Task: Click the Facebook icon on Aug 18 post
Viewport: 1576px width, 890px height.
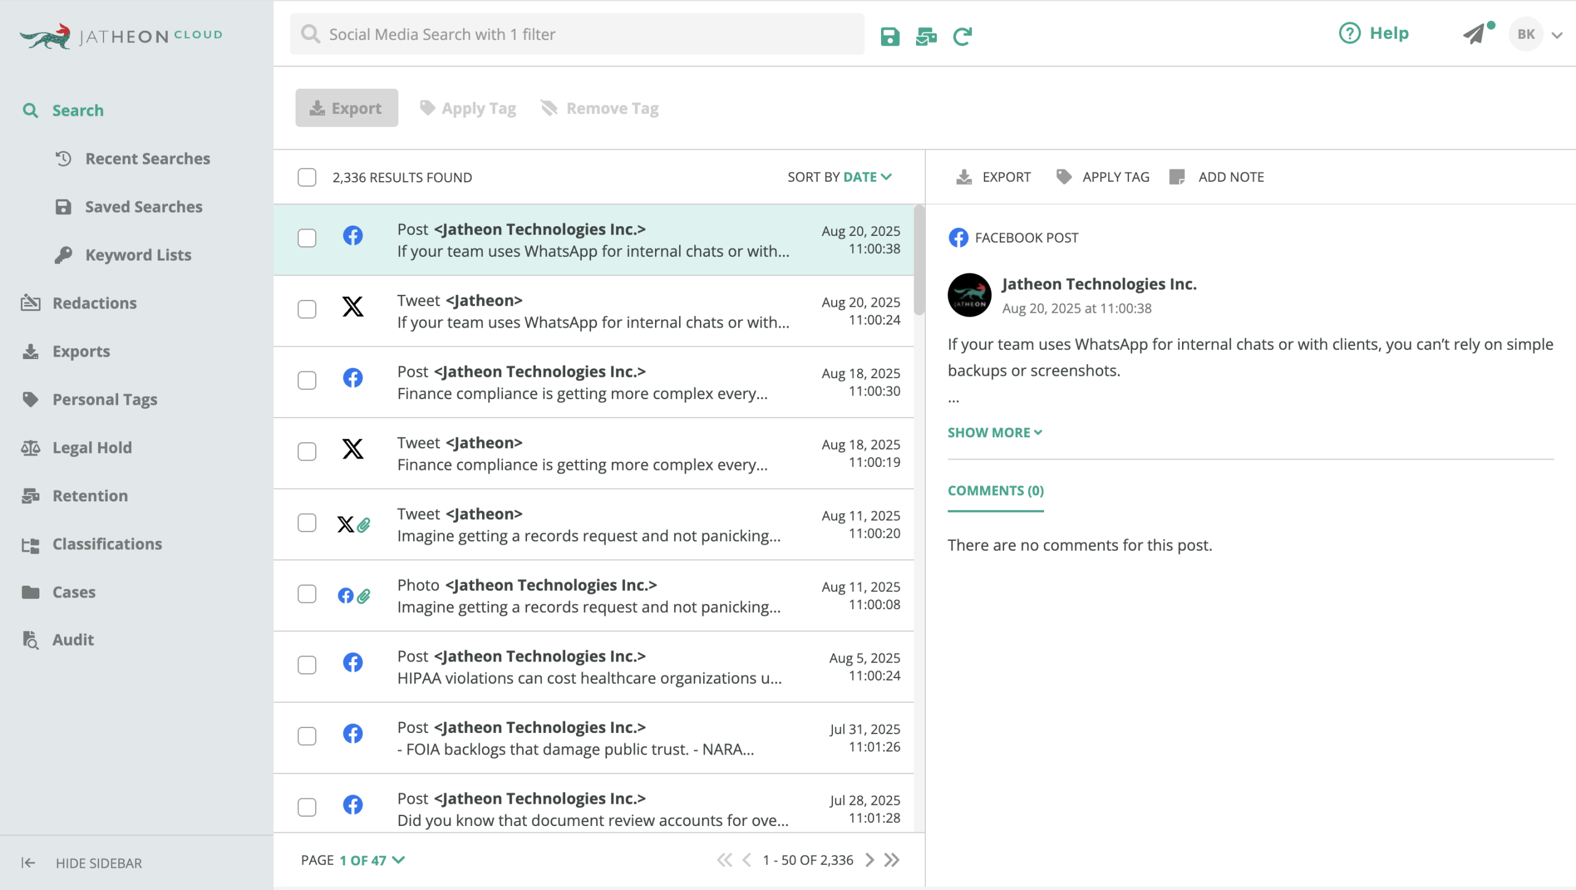Action: (353, 378)
